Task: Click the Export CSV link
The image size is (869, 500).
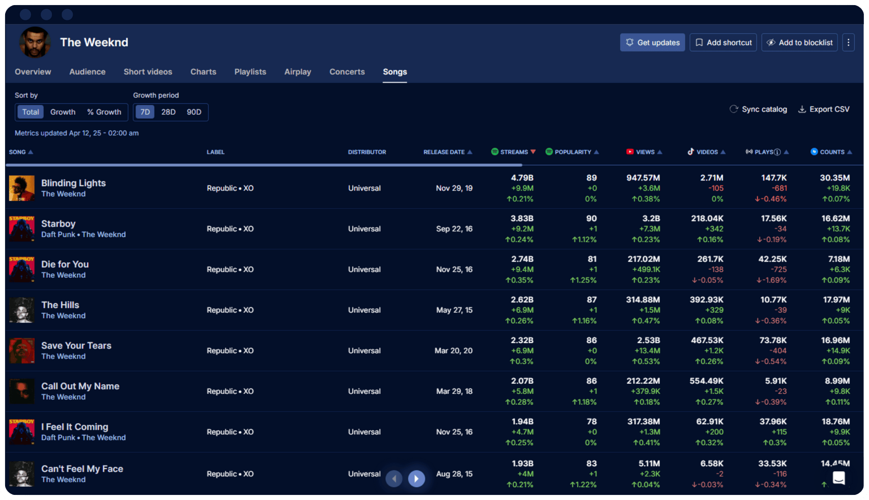Action: [x=829, y=109]
